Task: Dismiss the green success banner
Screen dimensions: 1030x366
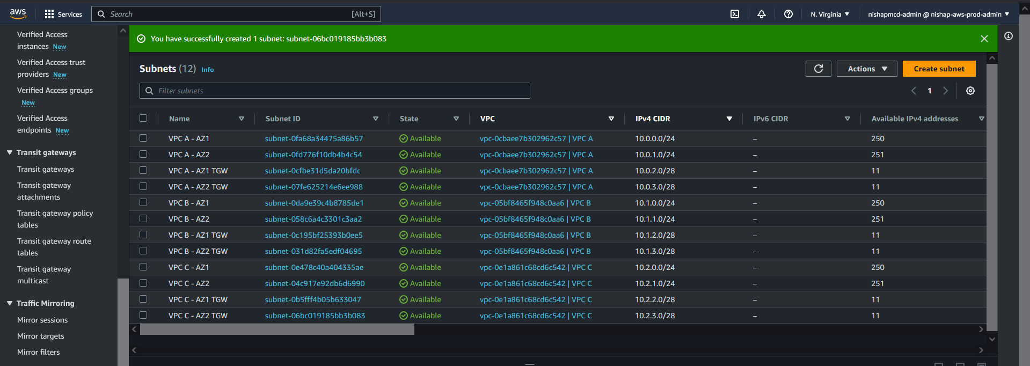Action: 984,39
